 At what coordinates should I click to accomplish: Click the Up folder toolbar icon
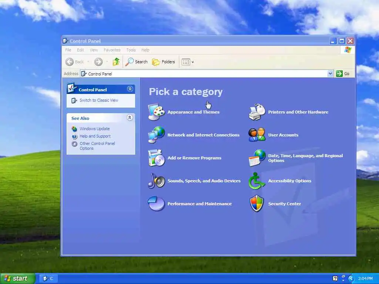coord(116,62)
